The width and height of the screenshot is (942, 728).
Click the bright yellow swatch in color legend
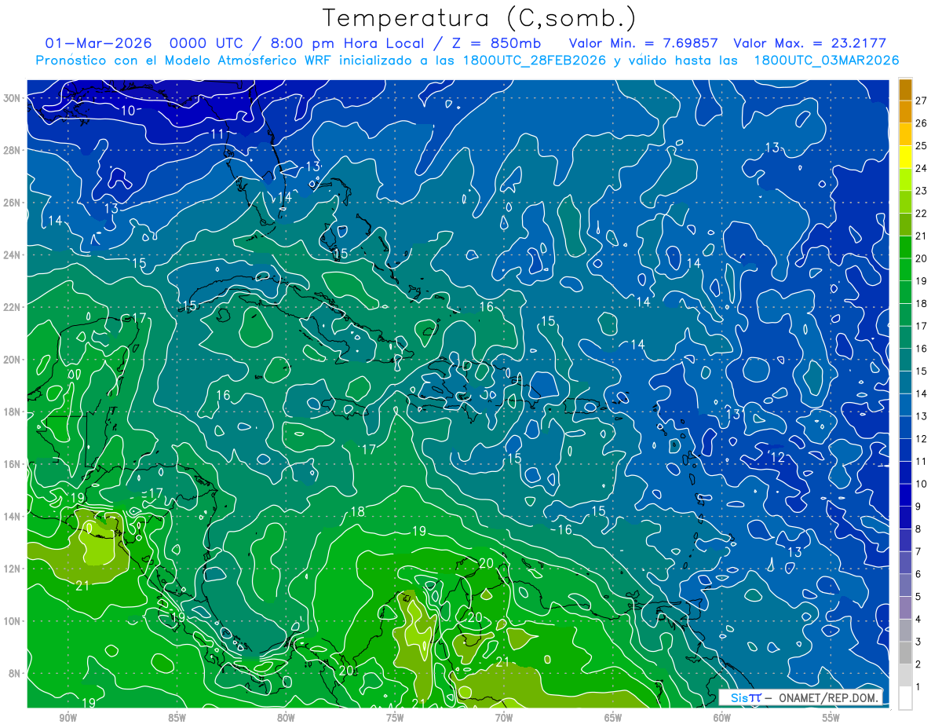[905, 157]
